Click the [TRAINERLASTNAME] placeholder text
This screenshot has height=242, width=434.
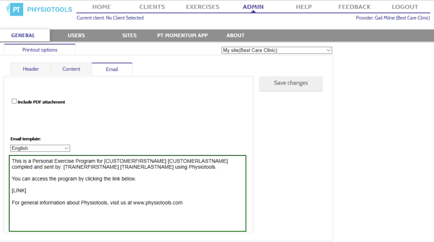147,167
